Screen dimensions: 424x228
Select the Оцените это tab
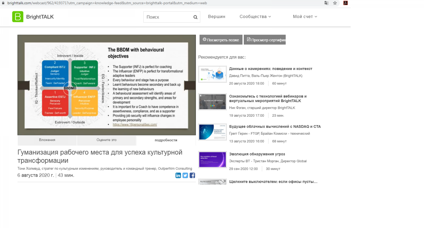point(106,140)
